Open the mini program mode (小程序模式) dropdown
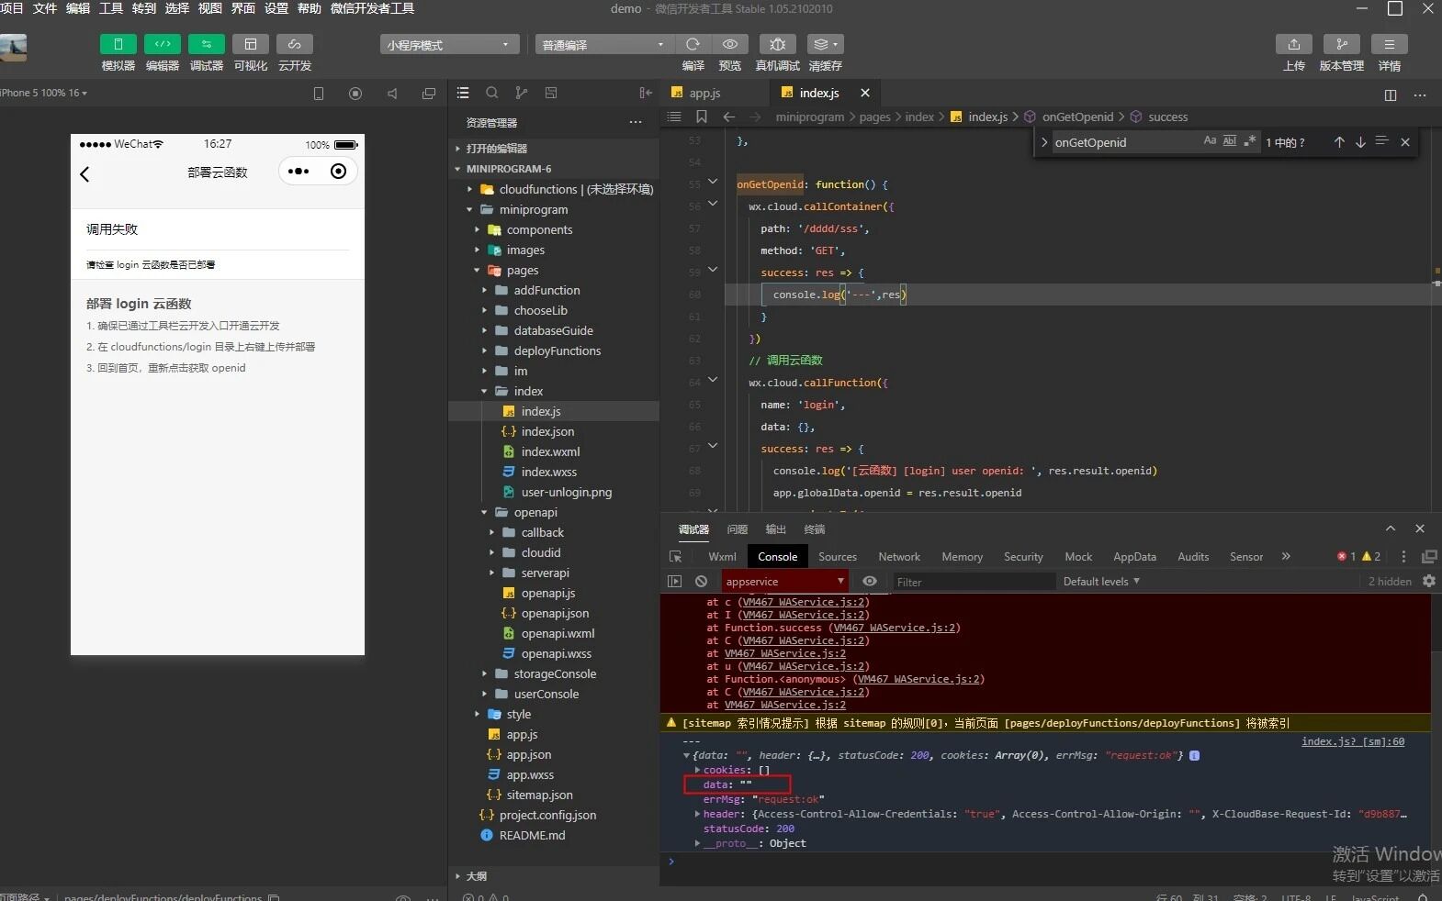This screenshot has height=901, width=1442. [x=448, y=45]
